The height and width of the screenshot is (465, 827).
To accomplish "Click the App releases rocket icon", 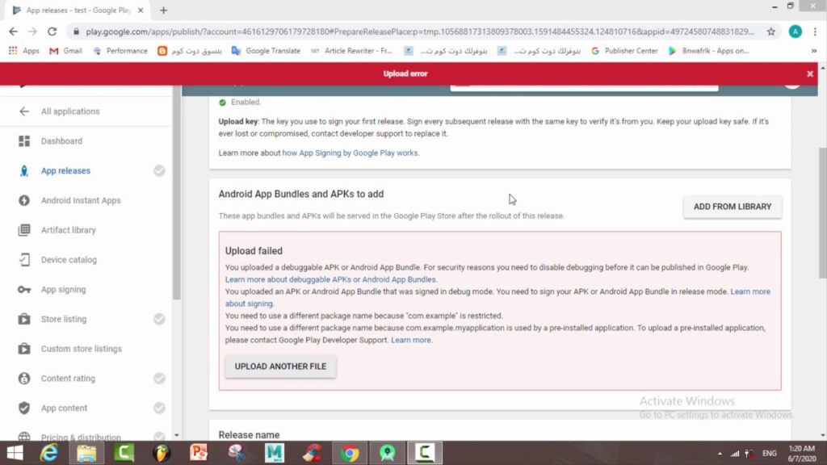I will pyautogui.click(x=24, y=171).
